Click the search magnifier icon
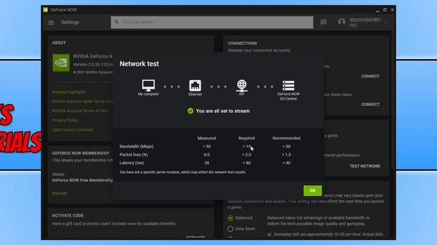Viewport: 437px width, 245px height. pyautogui.click(x=117, y=22)
